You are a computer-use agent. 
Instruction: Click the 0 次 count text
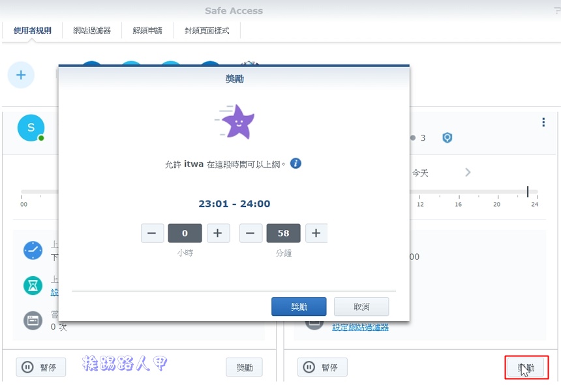(x=59, y=327)
